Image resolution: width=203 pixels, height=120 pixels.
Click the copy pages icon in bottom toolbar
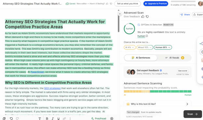coord(4,118)
